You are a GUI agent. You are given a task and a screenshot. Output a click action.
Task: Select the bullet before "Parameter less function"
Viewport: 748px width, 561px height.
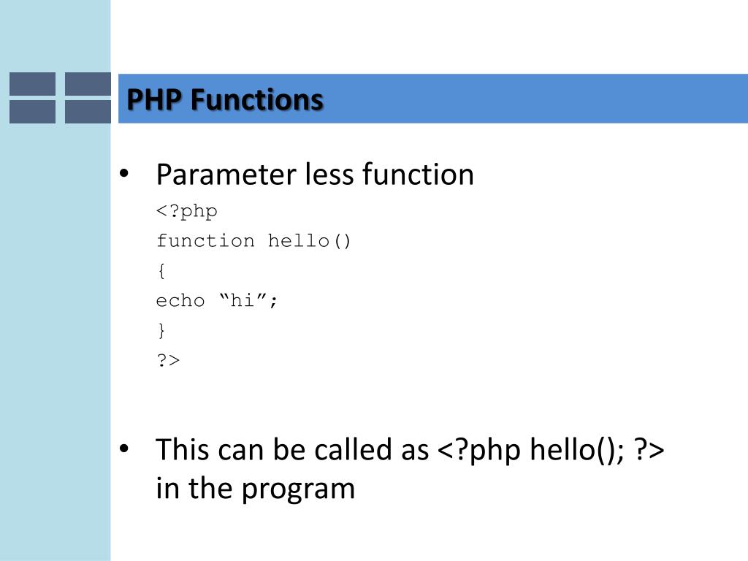tap(124, 174)
